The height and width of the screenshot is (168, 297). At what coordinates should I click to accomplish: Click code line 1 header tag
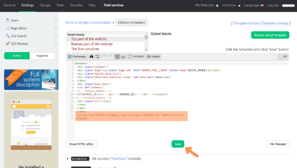tap(81, 63)
